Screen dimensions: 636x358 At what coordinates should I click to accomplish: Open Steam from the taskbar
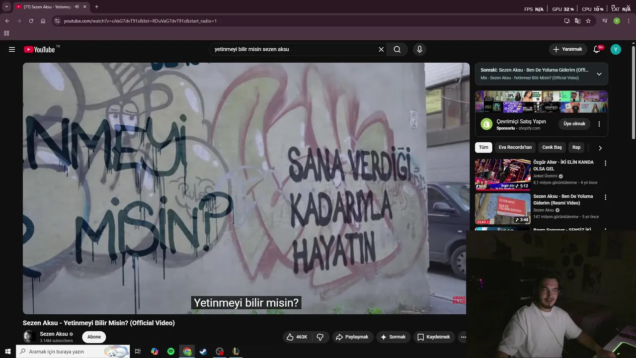pyautogui.click(x=203, y=351)
